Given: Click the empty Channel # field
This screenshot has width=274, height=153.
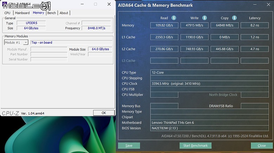Looking at the screenshot, I should (96, 23).
